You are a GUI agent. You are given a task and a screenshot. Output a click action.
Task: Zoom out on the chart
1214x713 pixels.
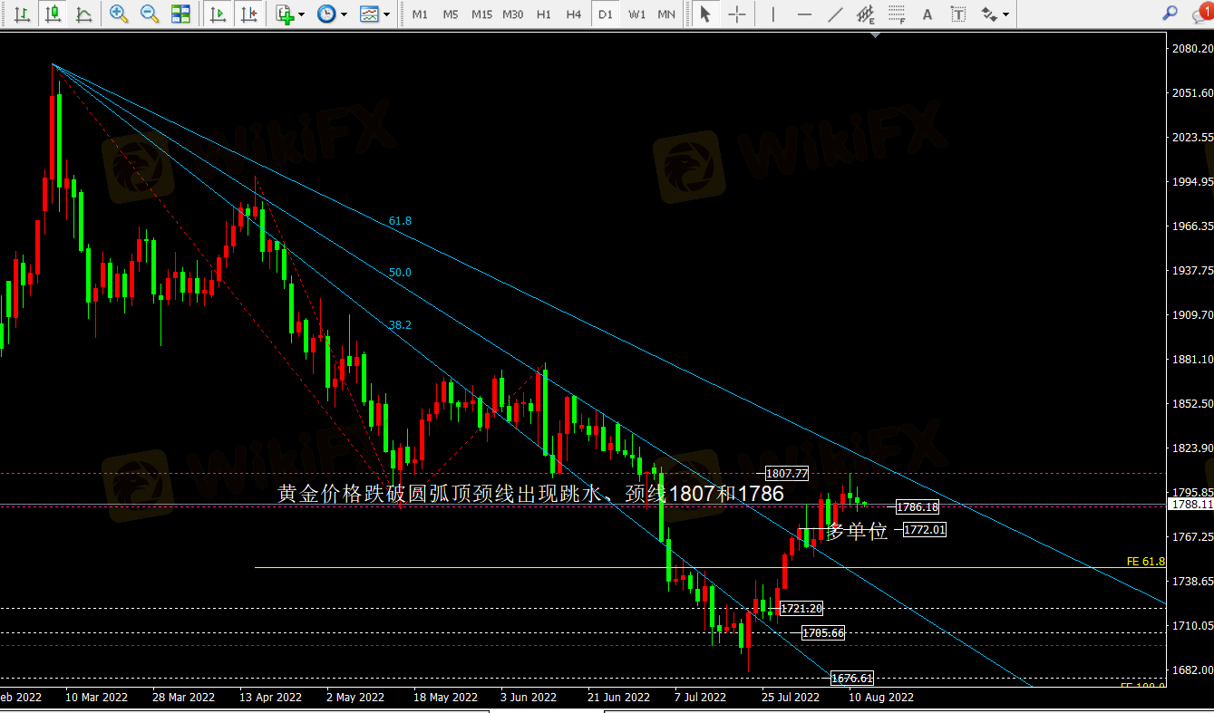(150, 14)
